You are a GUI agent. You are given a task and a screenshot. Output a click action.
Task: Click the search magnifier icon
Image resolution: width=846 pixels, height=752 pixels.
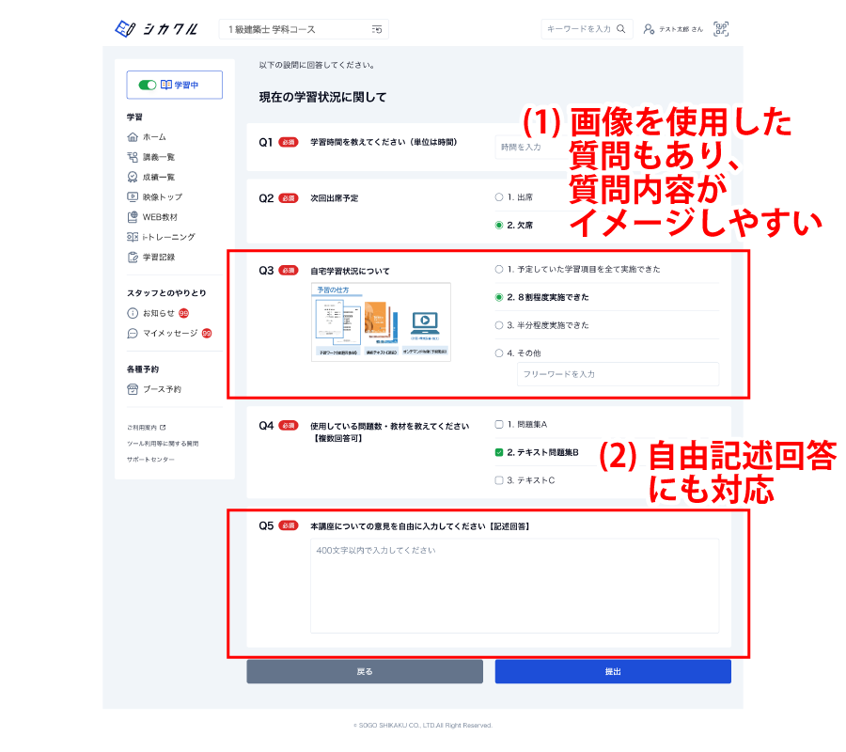coord(621,28)
